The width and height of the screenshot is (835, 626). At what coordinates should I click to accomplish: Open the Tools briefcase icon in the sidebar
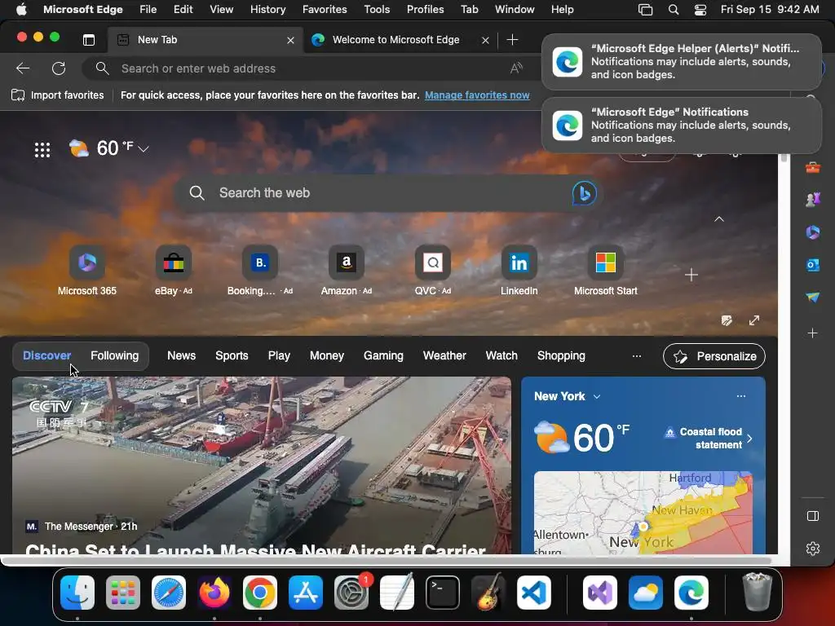[813, 168]
